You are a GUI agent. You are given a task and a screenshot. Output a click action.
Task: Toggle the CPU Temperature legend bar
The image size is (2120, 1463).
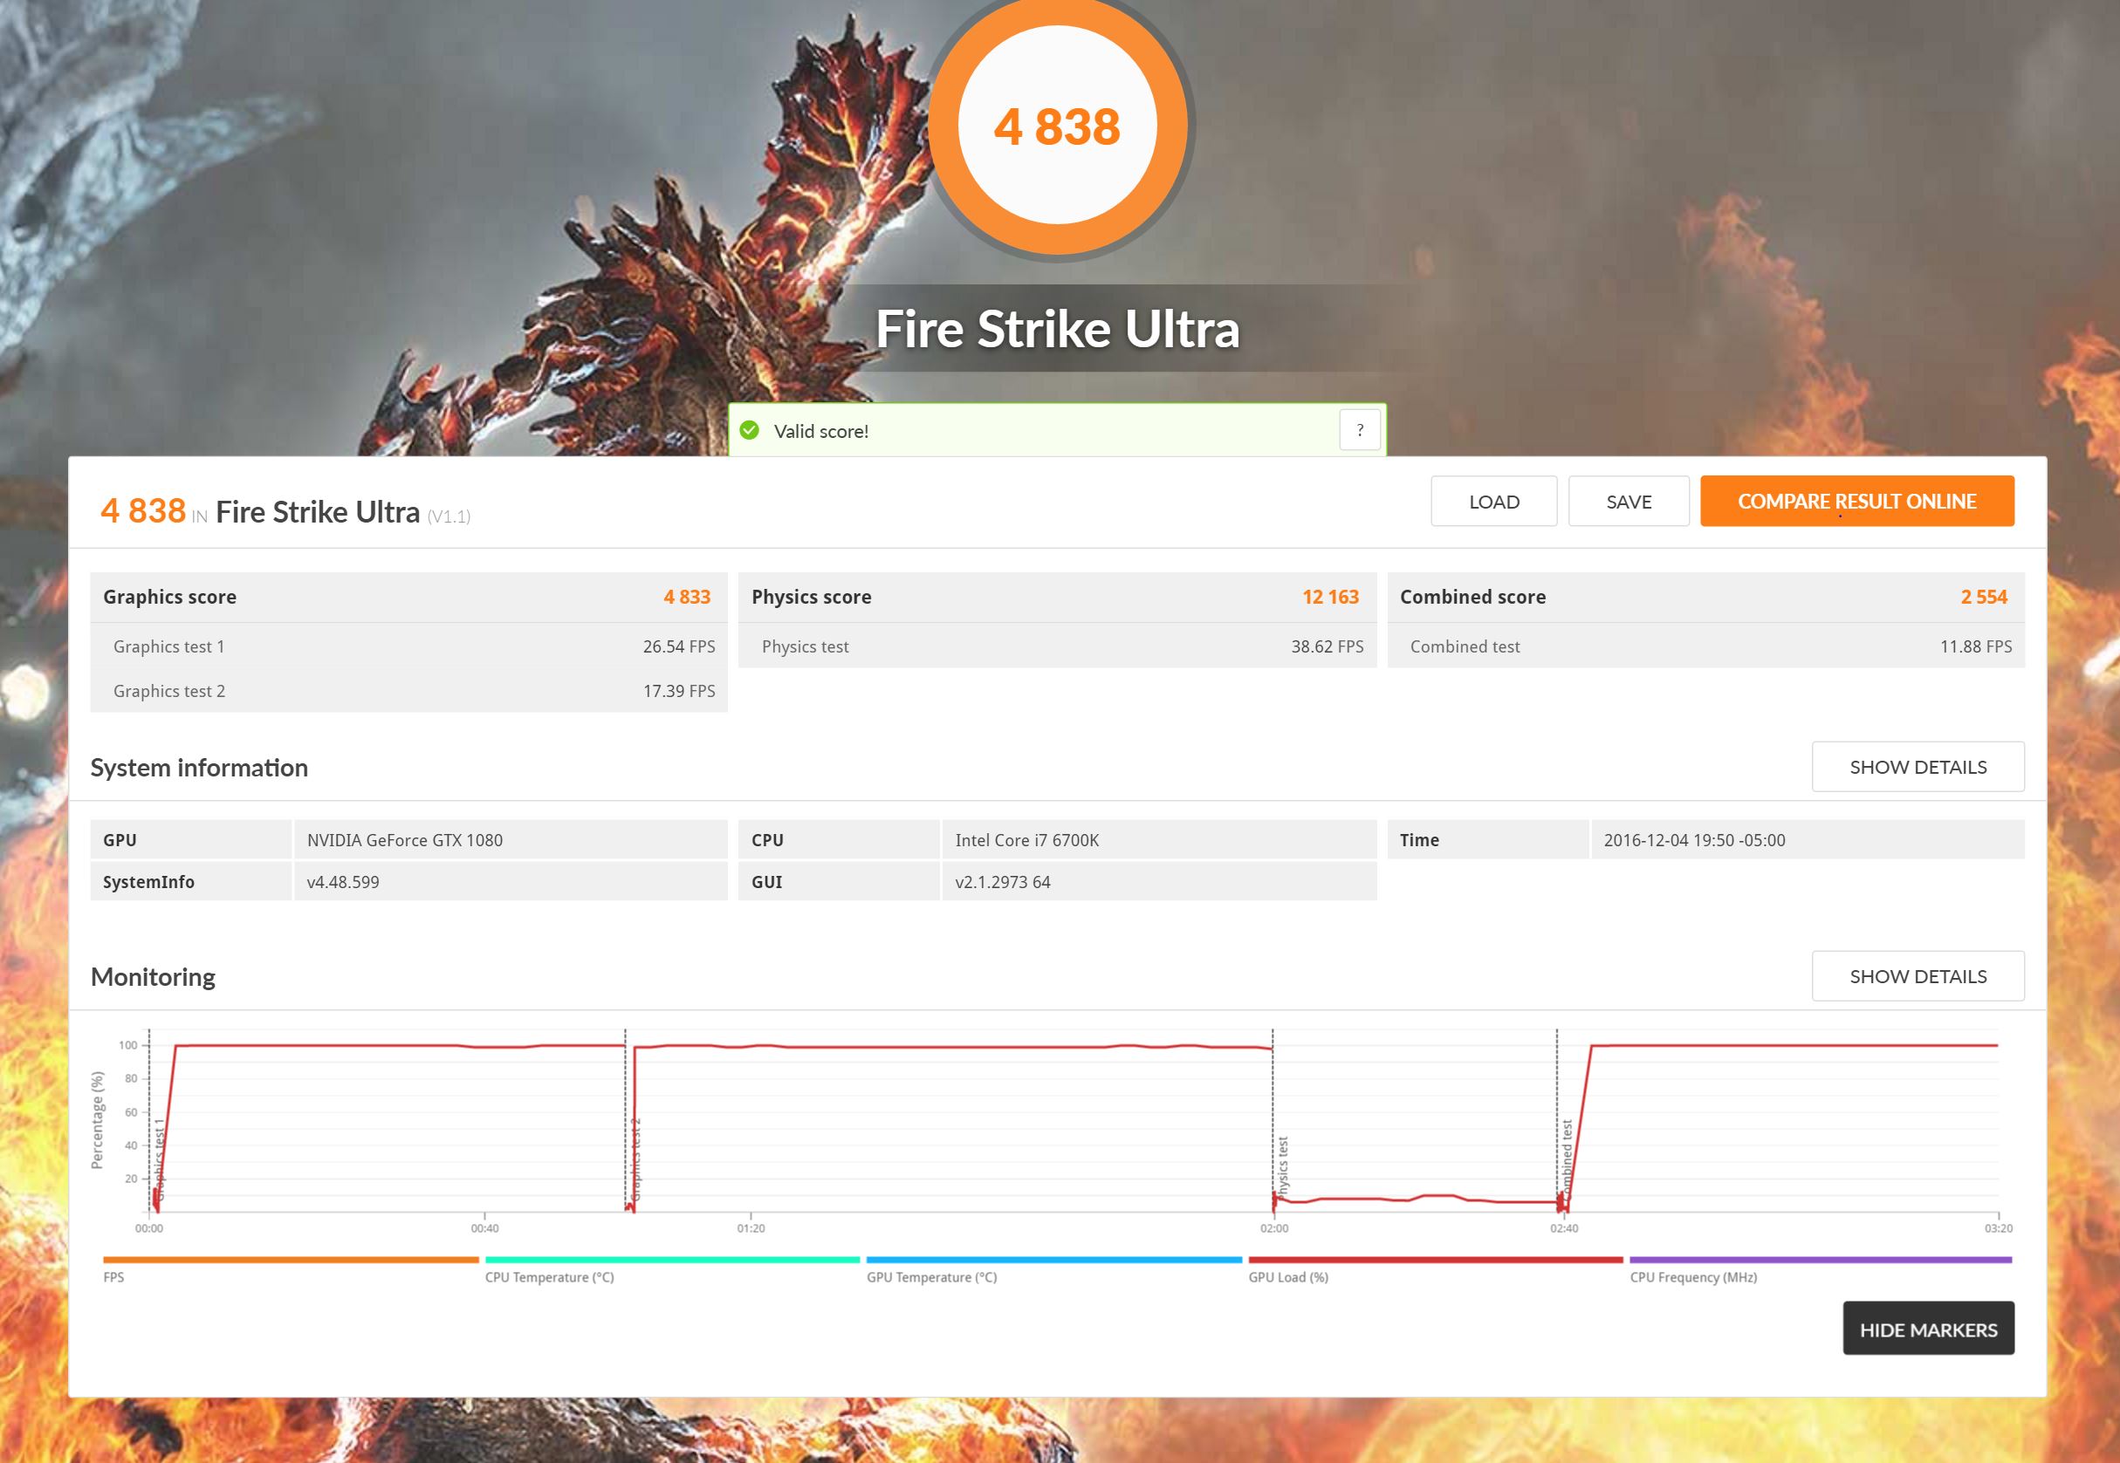coord(672,1261)
